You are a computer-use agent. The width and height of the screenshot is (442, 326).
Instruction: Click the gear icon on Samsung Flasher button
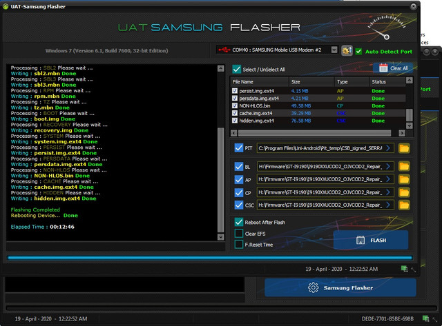[x=313, y=287]
